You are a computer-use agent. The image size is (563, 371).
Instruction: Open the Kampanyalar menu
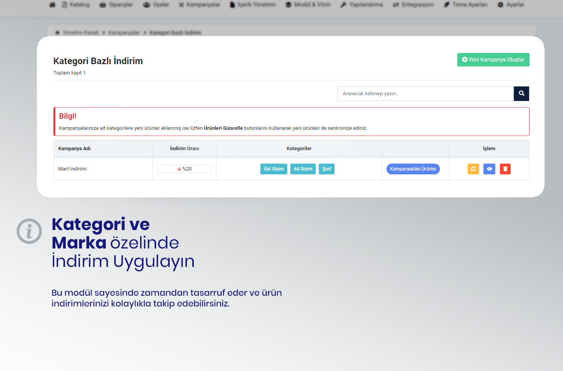(200, 5)
